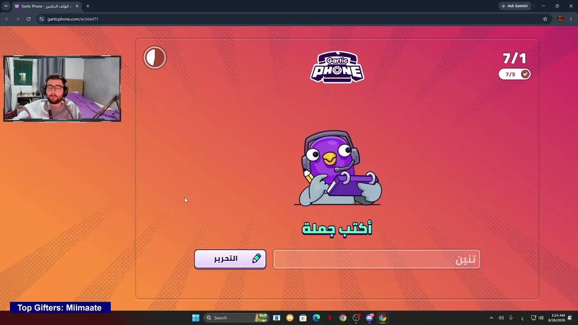Open network and volume quick settings
Viewport: 578px width, 325px height.
(537, 318)
